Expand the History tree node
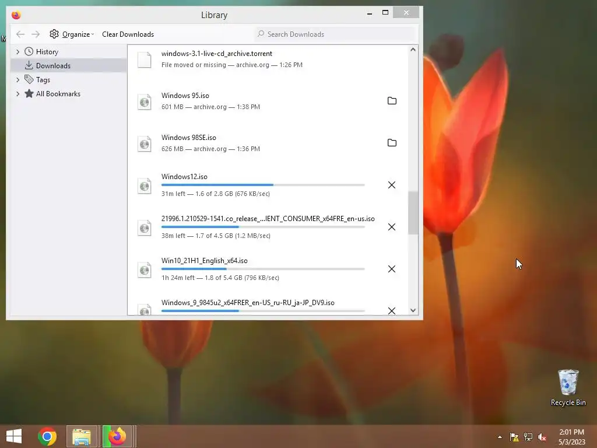Screen dimensions: 597x448 pyautogui.click(x=17, y=51)
